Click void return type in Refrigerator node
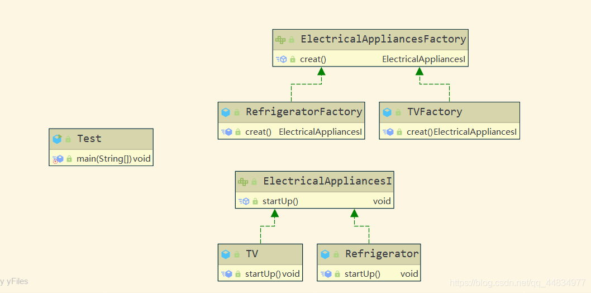The width and height of the screenshot is (591, 293). 409,274
